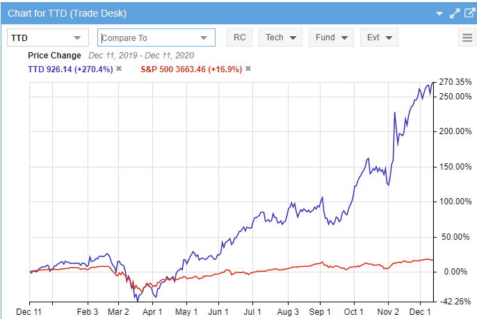Click the Mar 2 x-axis label
Screen dimensions: 477x319
[118, 312]
